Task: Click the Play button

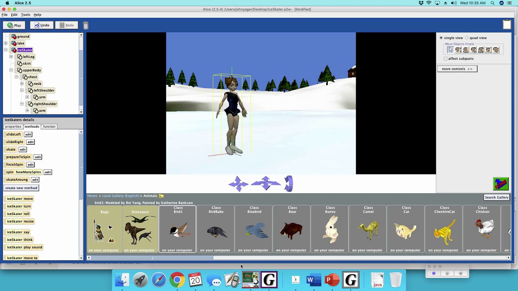Action: coord(14,25)
